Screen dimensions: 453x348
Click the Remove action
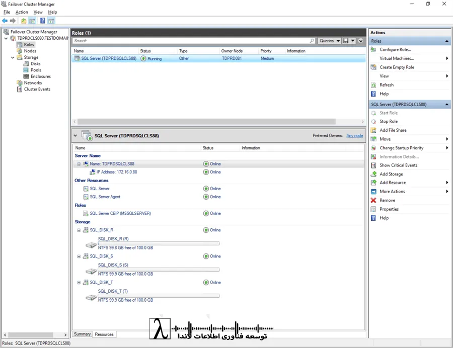pos(388,200)
